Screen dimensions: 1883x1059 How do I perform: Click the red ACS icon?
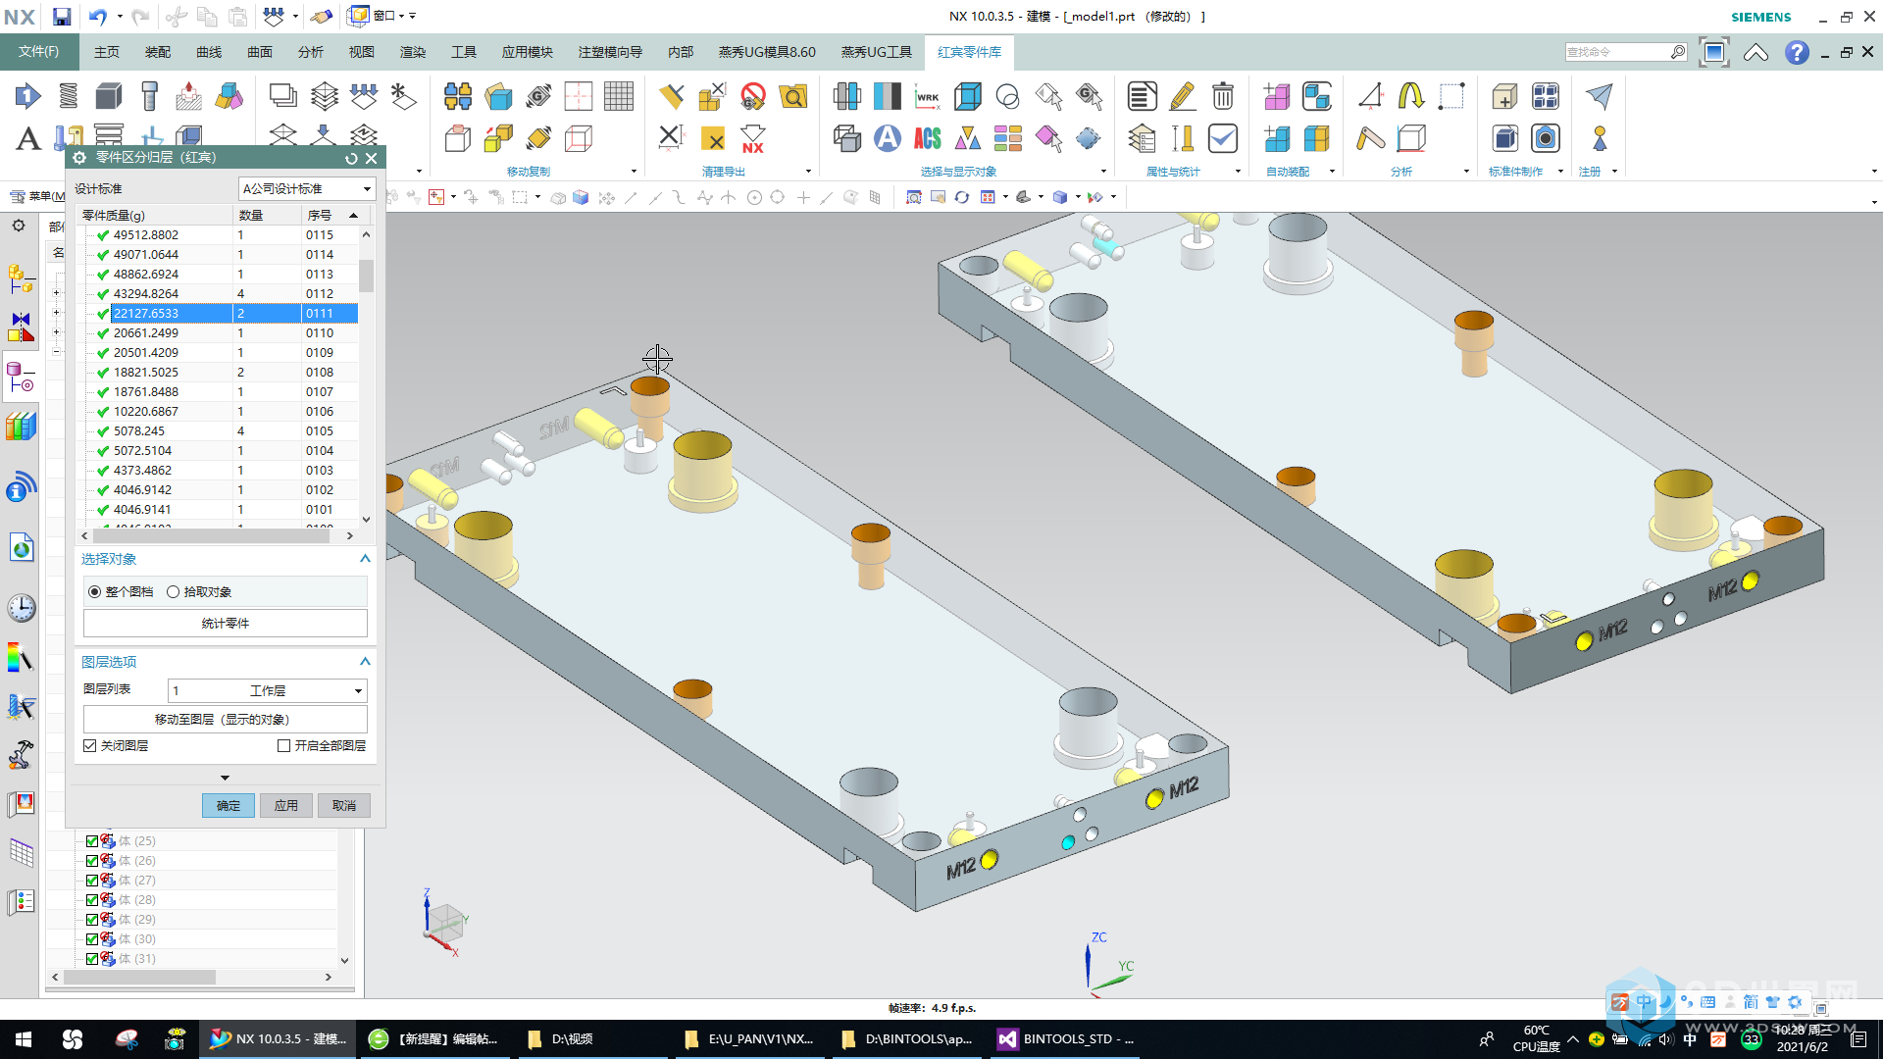(927, 138)
